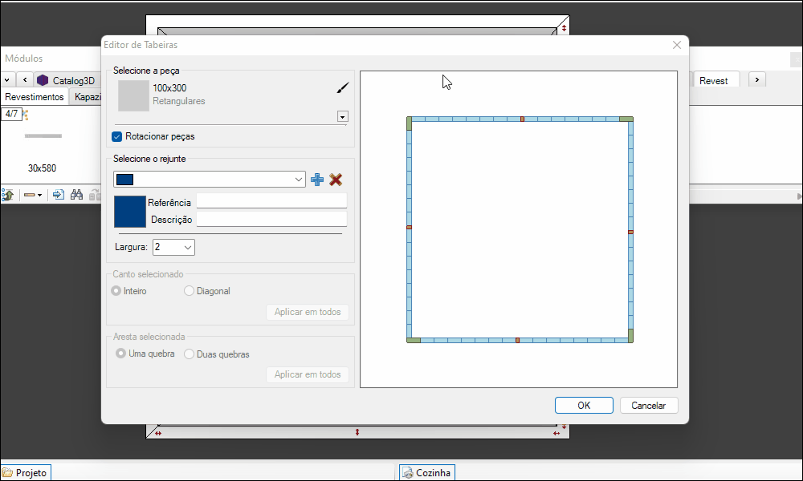Select the Diagonal corner option
Image resolution: width=803 pixels, height=481 pixels.
189,291
